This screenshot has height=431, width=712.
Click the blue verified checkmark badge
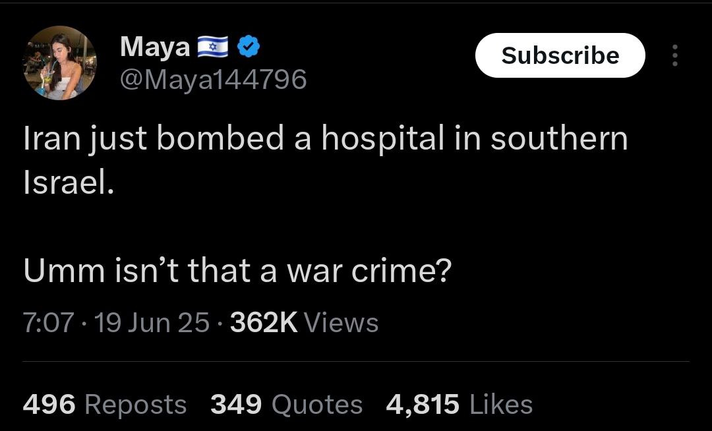[249, 47]
